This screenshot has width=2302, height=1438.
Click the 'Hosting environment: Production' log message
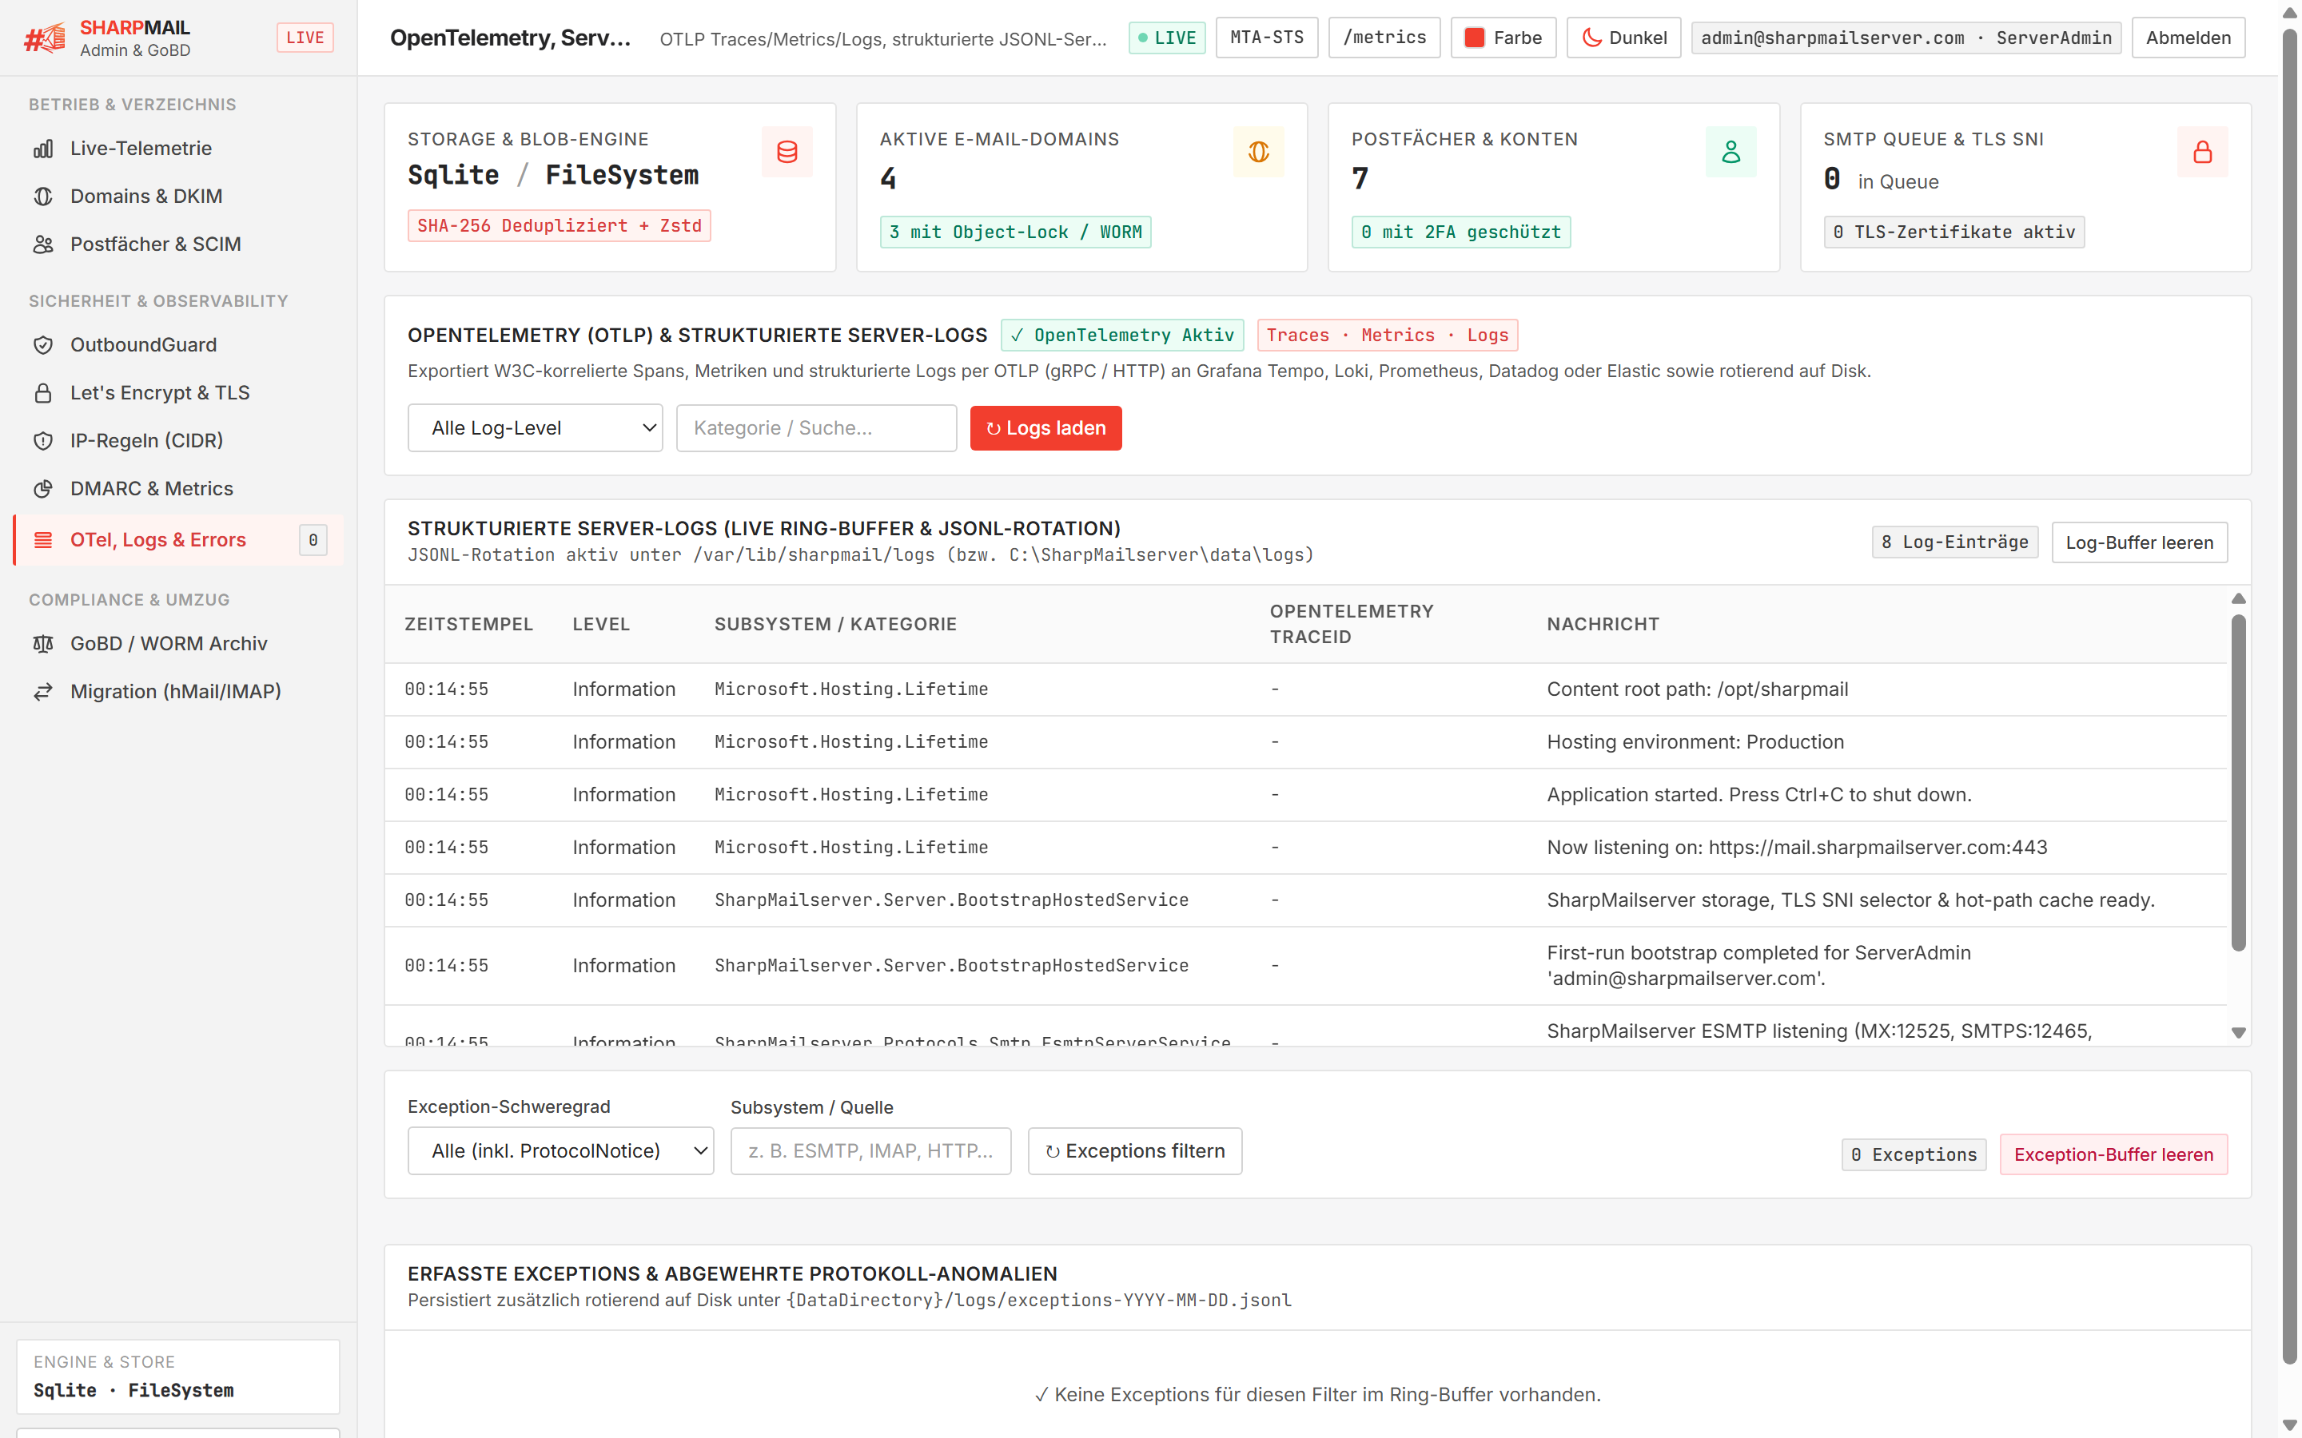[1695, 742]
